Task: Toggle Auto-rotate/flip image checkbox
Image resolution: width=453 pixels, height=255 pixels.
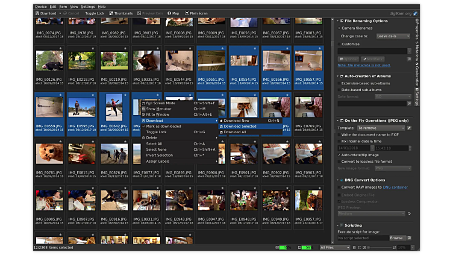Action: [x=339, y=155]
